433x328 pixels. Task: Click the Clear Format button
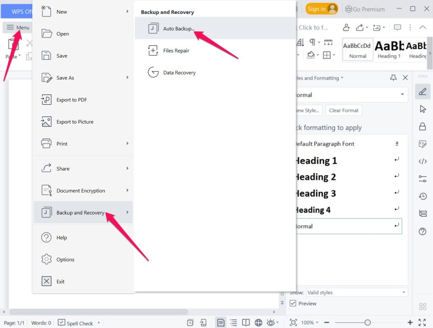[344, 110]
